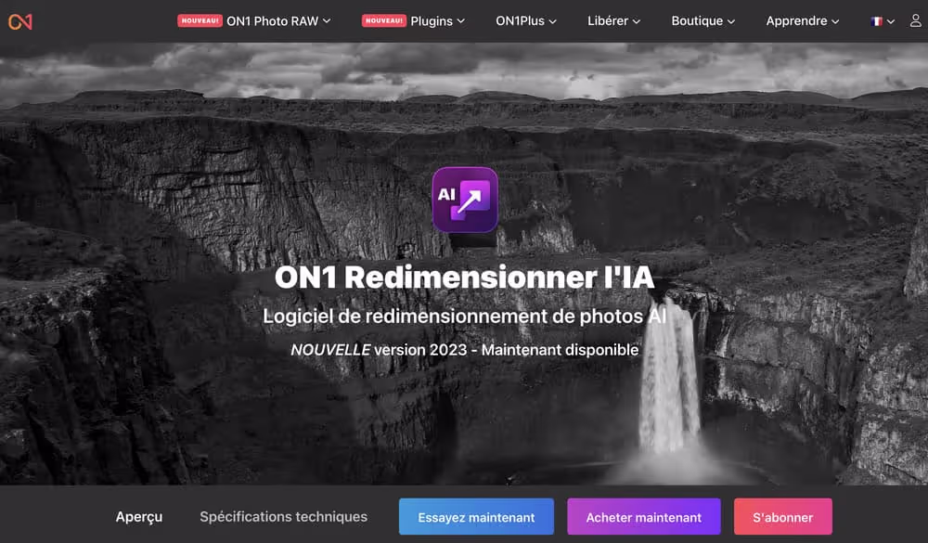
Task: Expand the chevron next to ON1 Photo RAW
Action: (327, 21)
